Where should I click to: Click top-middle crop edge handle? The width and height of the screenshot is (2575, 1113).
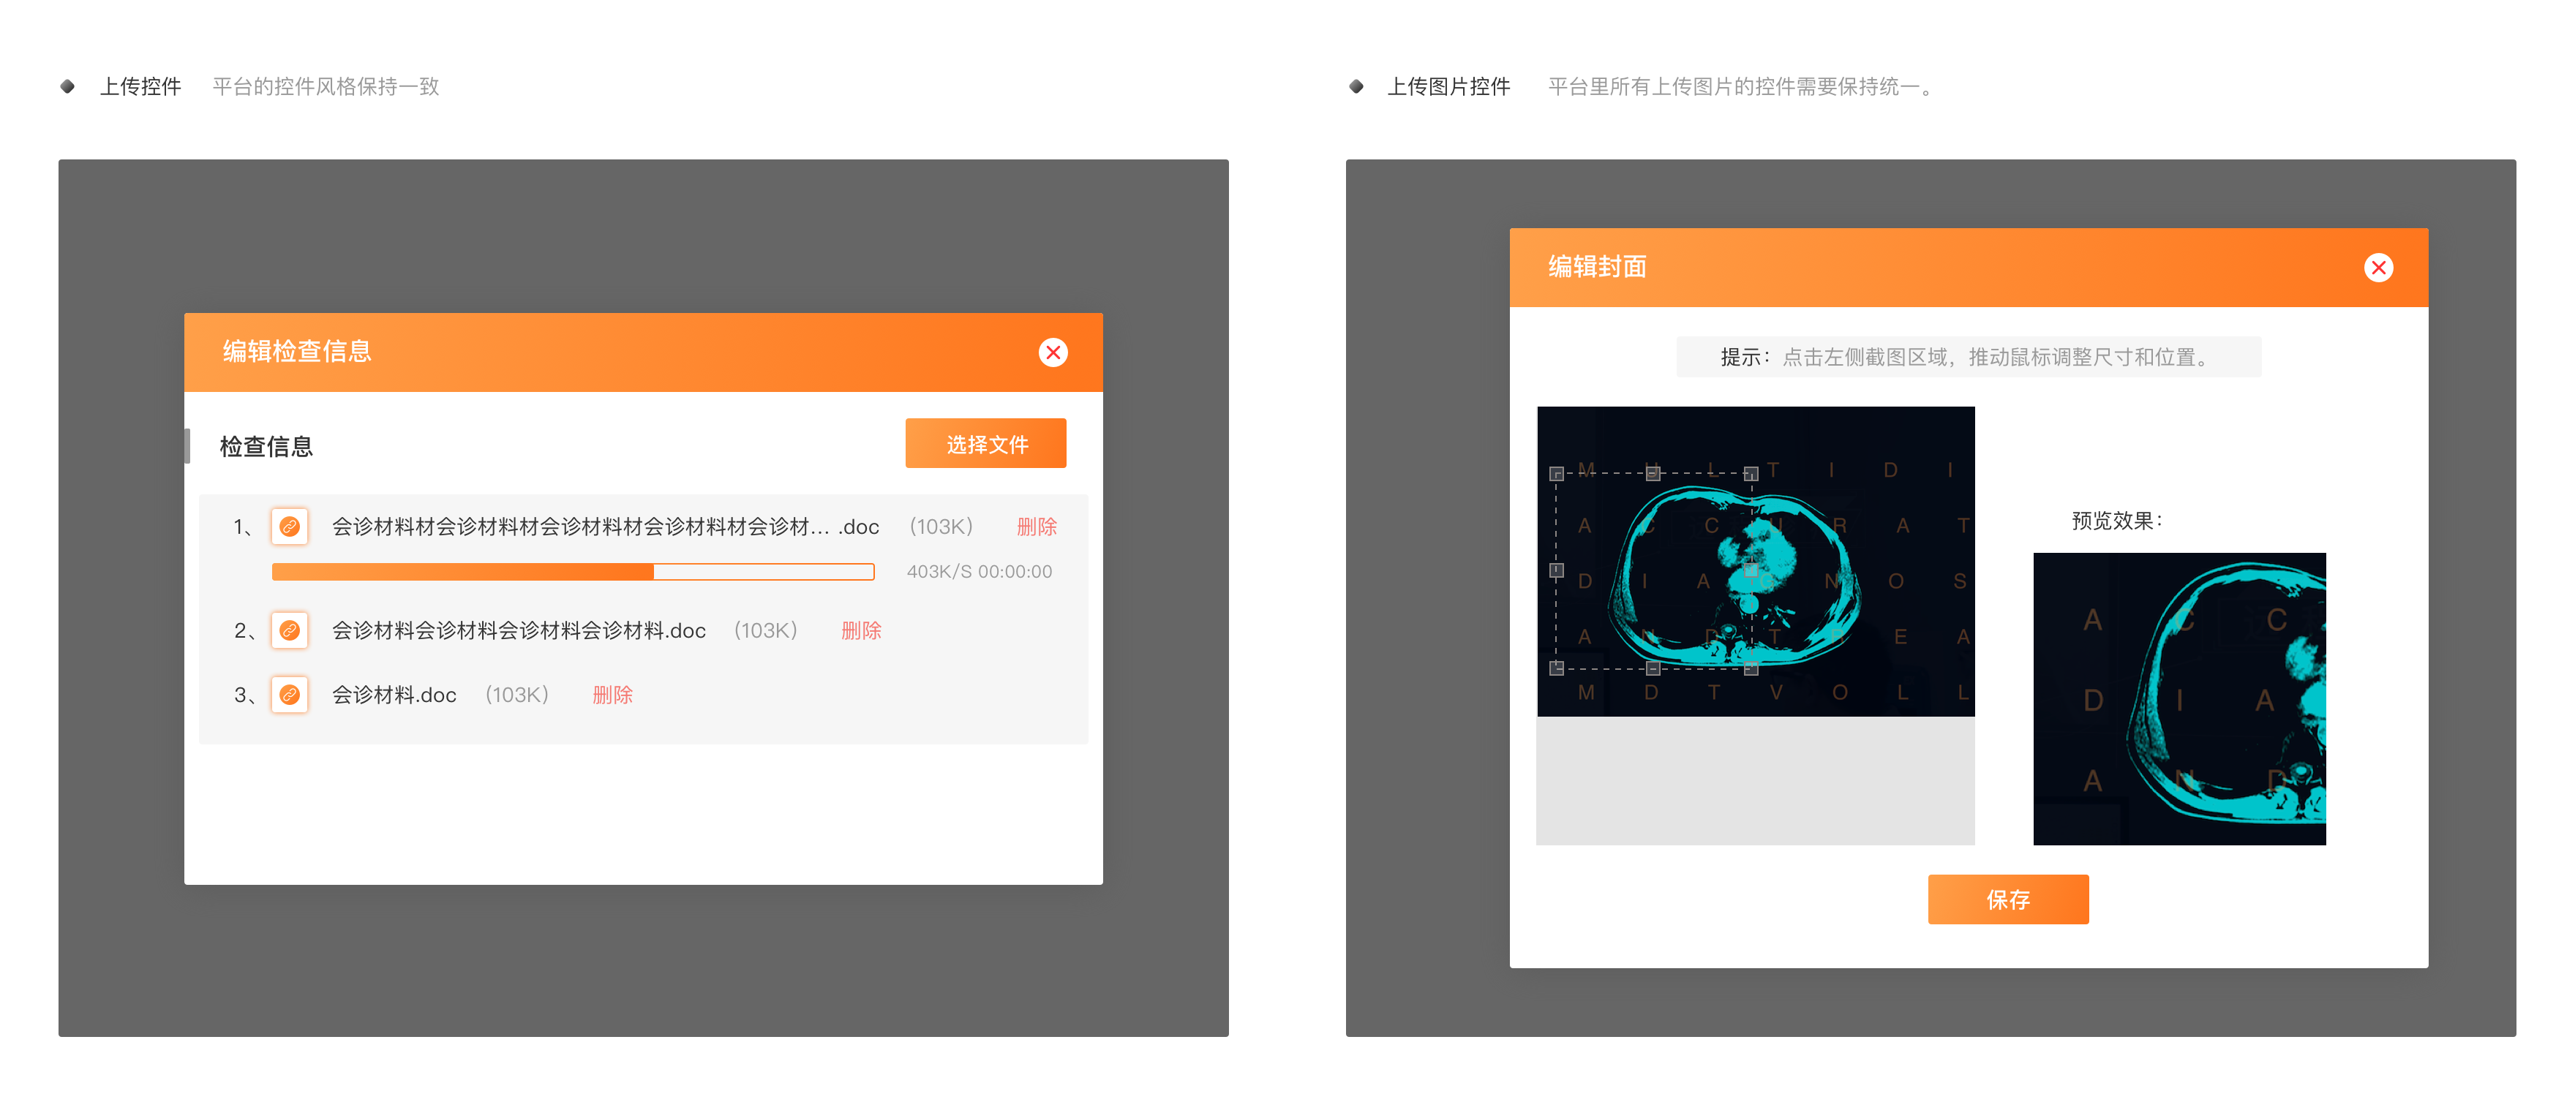coord(1653,474)
